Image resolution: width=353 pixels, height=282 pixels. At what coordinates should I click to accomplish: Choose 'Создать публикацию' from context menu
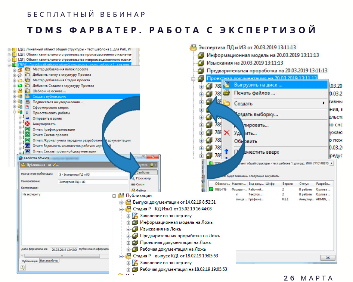coord(83,97)
